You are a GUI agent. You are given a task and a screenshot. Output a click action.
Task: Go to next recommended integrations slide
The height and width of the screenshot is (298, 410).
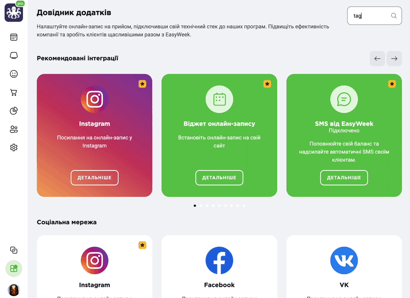394,59
